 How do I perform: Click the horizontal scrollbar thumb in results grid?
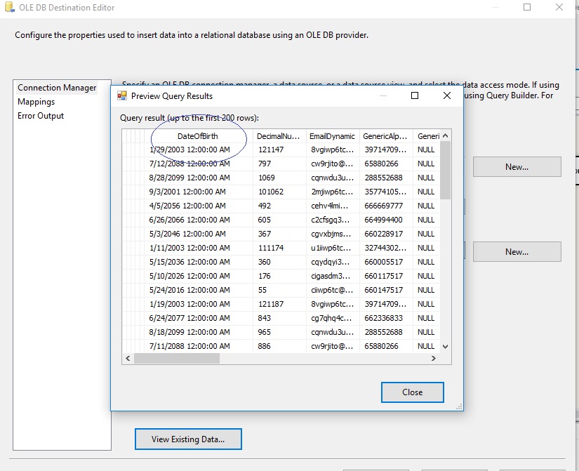tap(177, 358)
